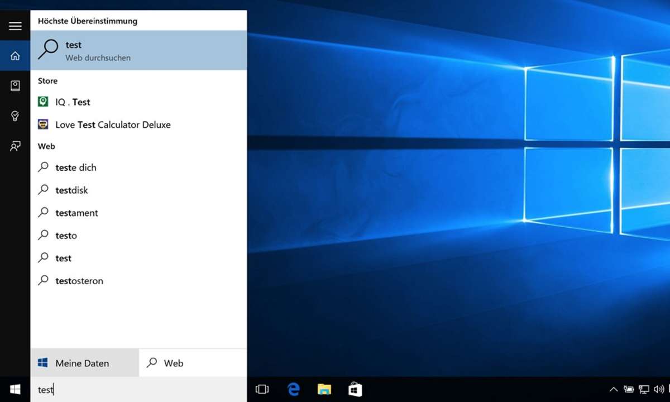Launch Microsoft Edge from taskbar
Viewport: 670px width, 402px height.
coord(293,389)
